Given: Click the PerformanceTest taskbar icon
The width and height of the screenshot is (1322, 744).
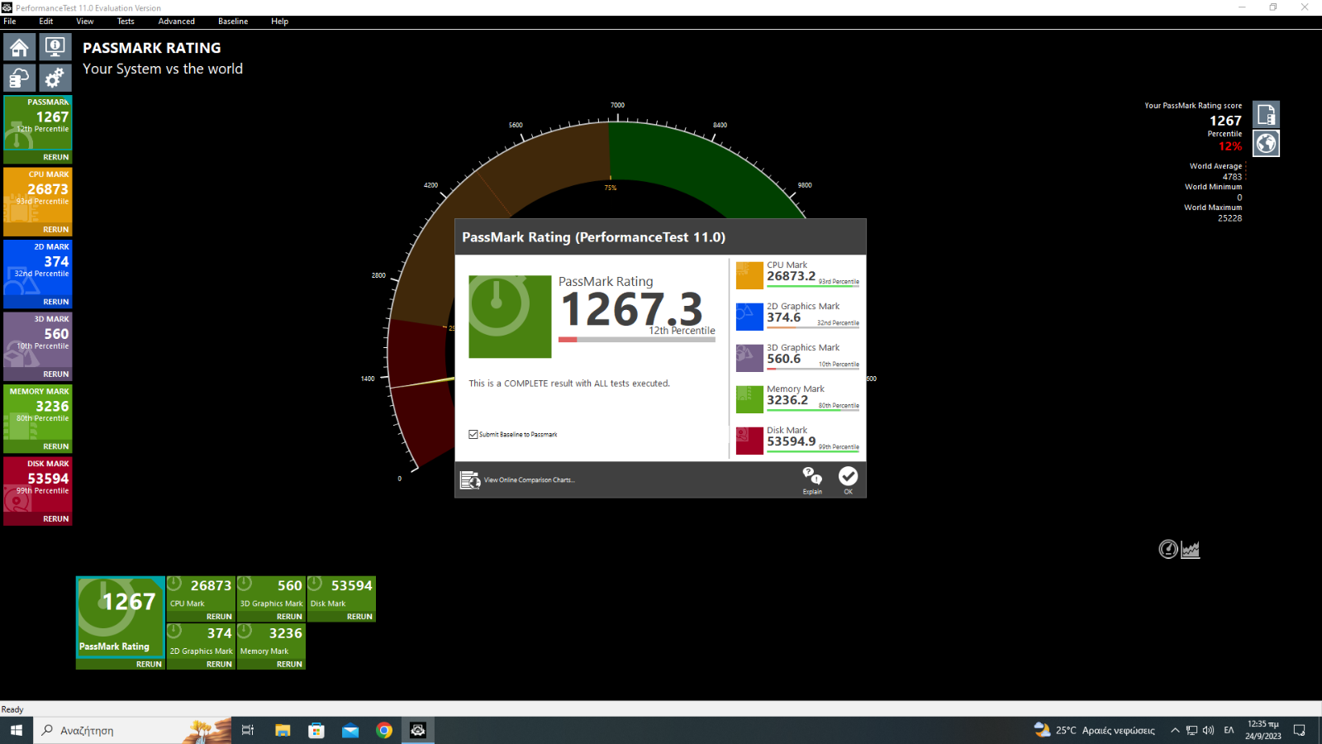Looking at the screenshot, I should tap(418, 730).
